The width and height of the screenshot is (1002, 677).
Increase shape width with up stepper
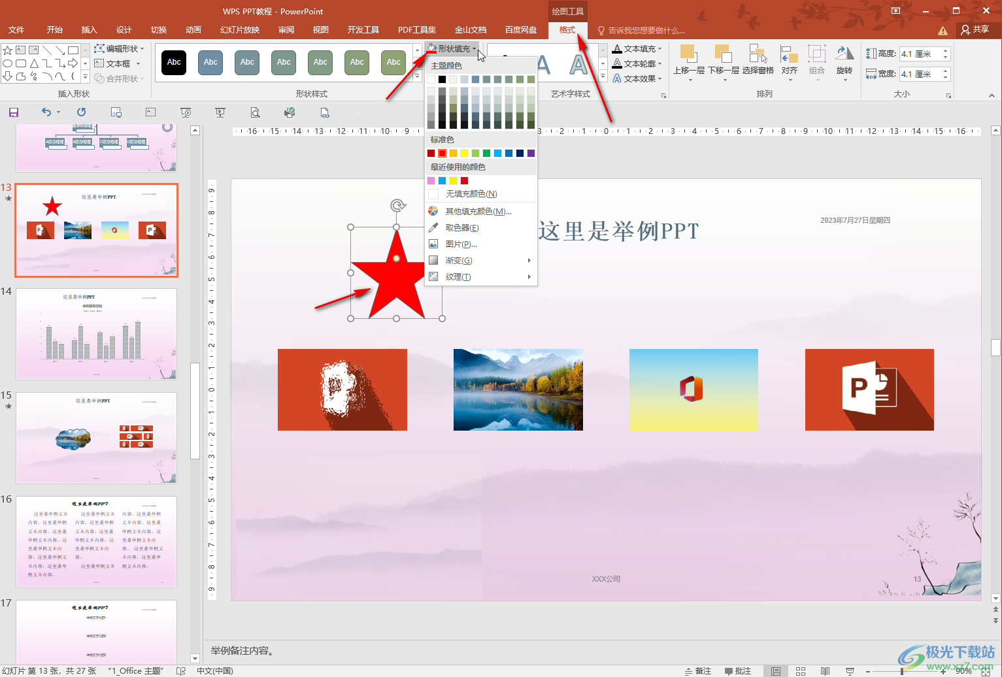click(x=946, y=71)
